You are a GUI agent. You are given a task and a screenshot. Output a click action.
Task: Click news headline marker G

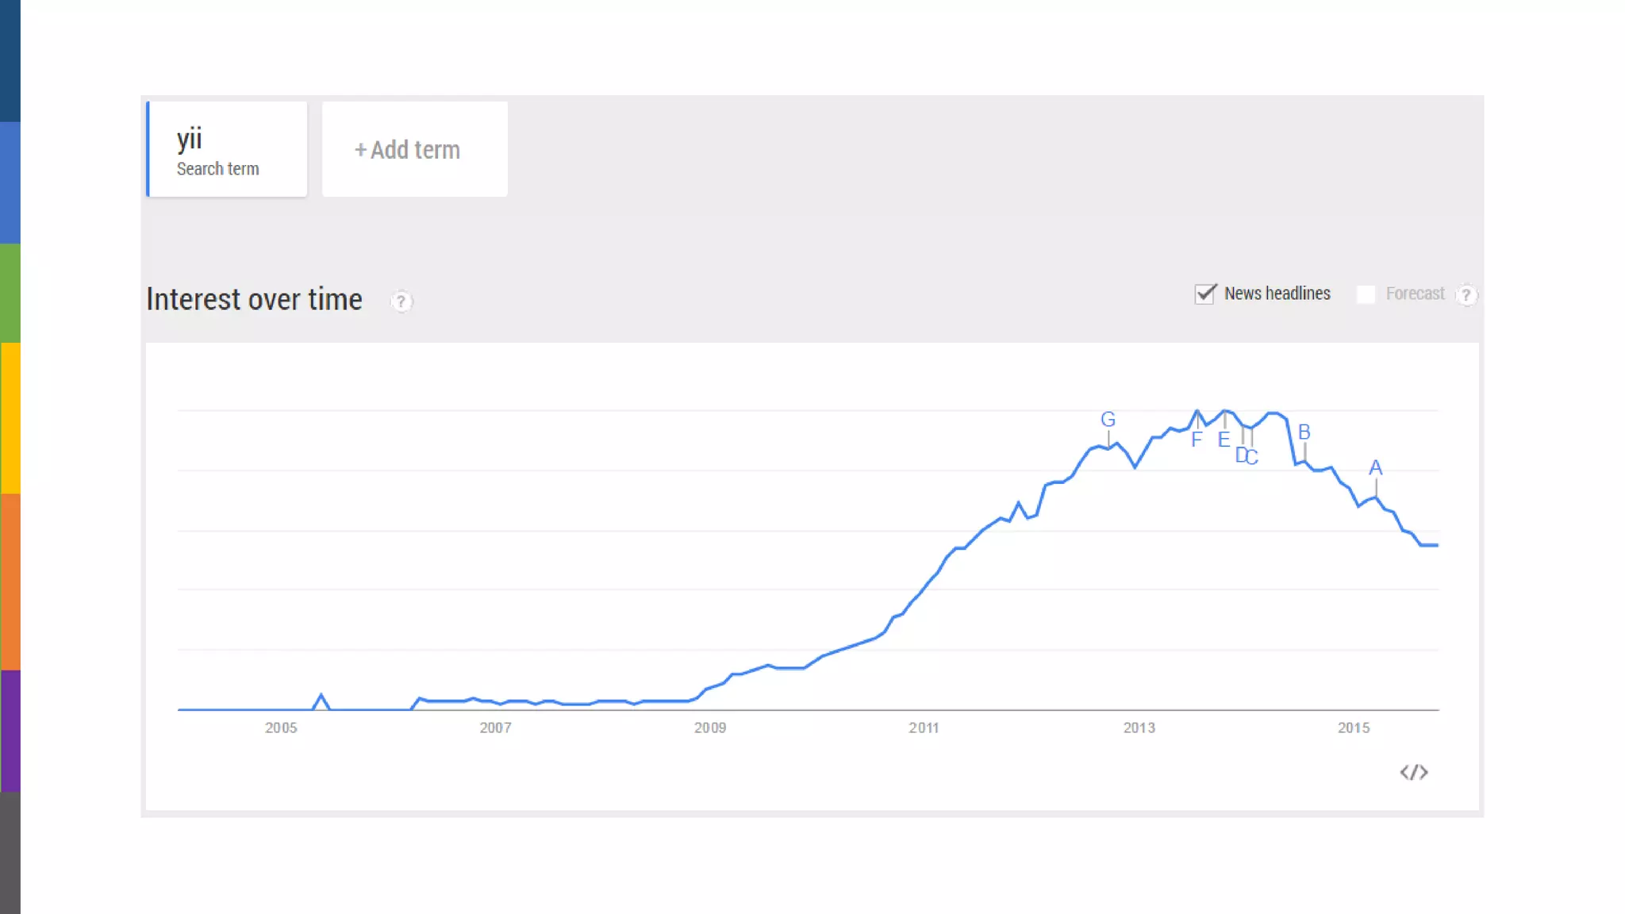tap(1108, 420)
